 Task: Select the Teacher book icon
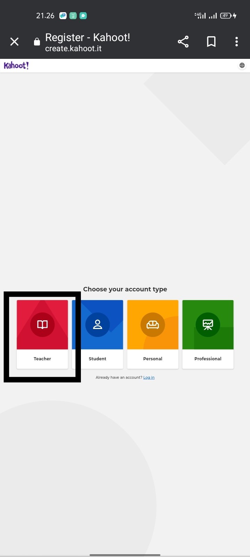point(42,324)
